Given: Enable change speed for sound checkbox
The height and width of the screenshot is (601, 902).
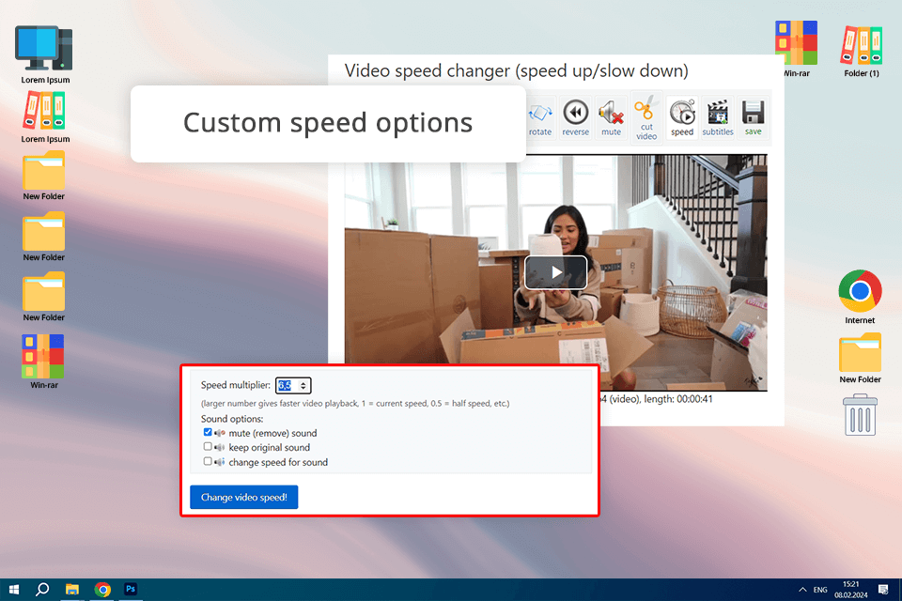Looking at the screenshot, I should coord(208,461).
